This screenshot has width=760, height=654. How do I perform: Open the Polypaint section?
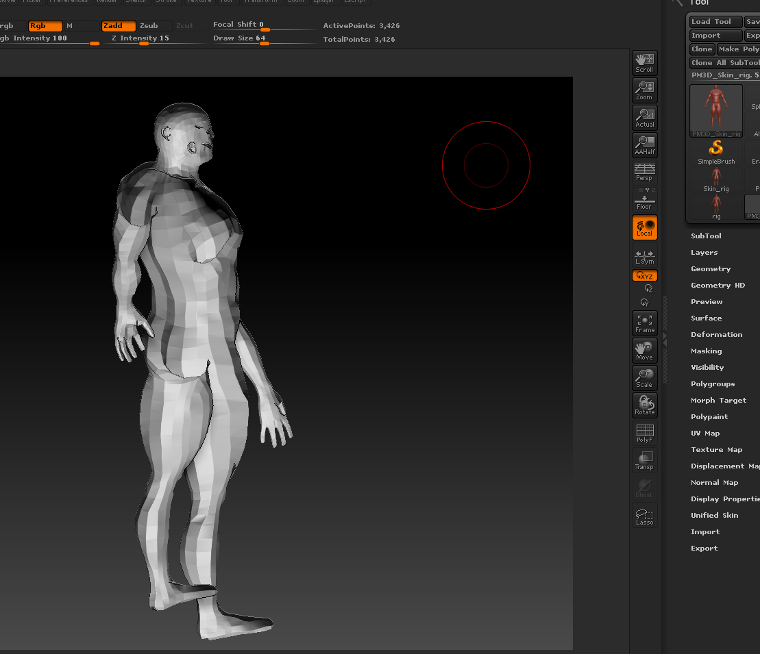point(709,417)
